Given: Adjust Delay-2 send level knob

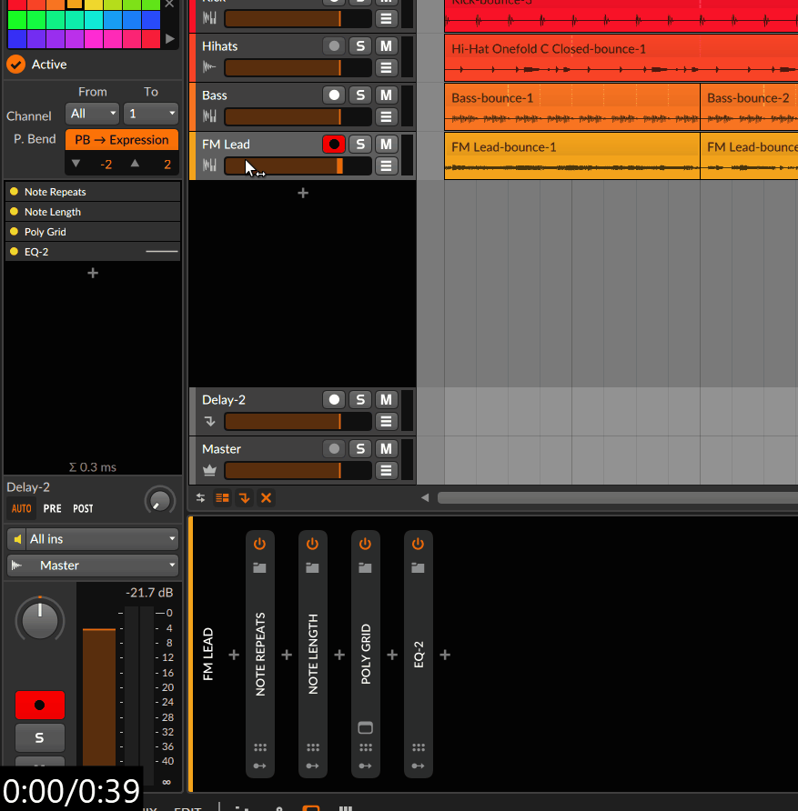Looking at the screenshot, I should pos(160,501).
